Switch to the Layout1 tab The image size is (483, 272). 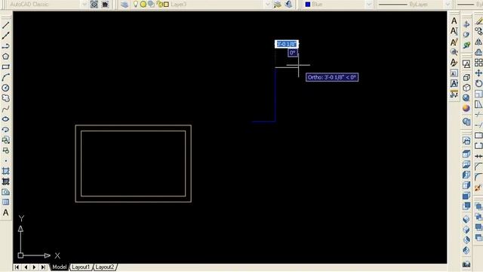pos(81,267)
